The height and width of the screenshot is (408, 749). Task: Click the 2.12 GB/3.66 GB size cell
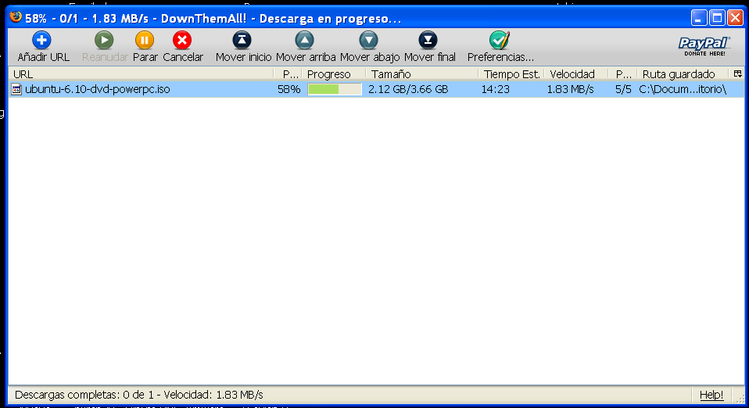click(x=408, y=89)
